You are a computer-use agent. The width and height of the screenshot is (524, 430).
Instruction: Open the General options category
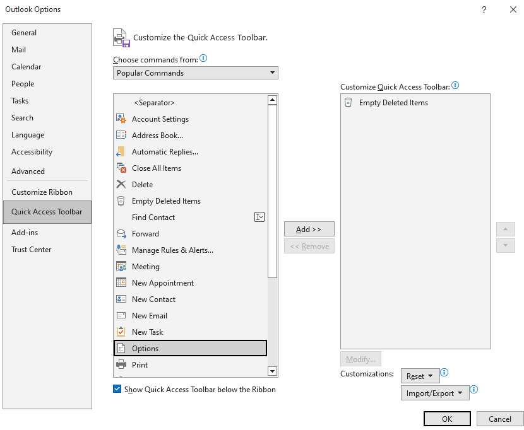(47, 33)
